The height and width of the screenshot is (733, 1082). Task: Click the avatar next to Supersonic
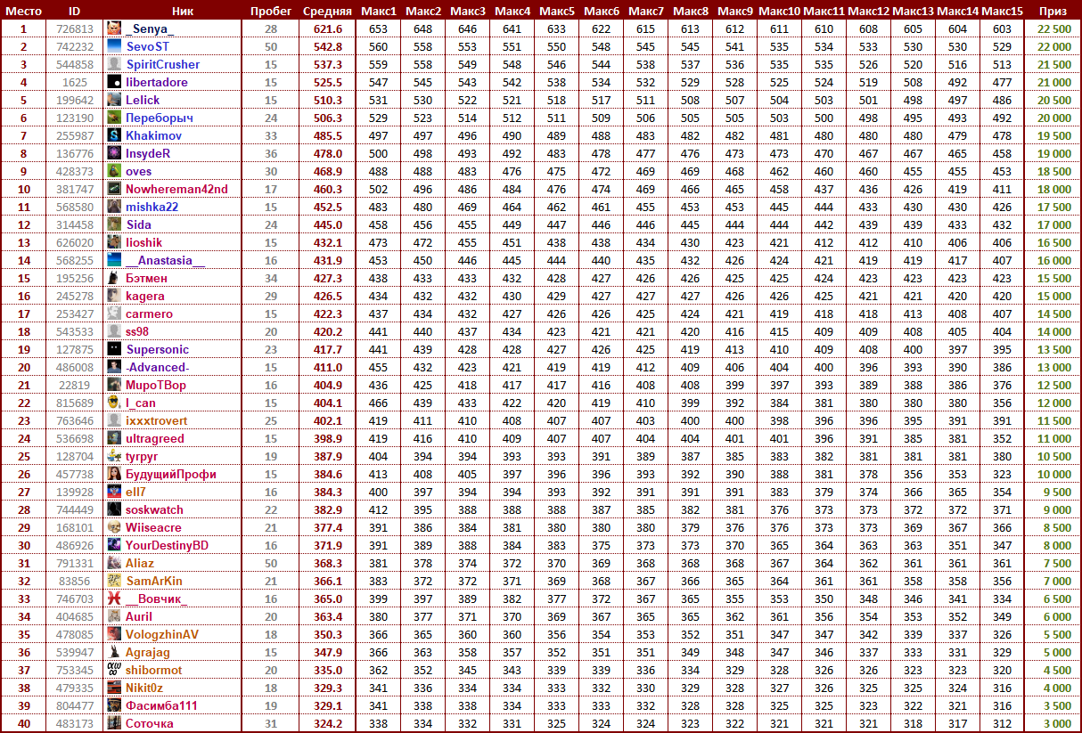(x=114, y=349)
